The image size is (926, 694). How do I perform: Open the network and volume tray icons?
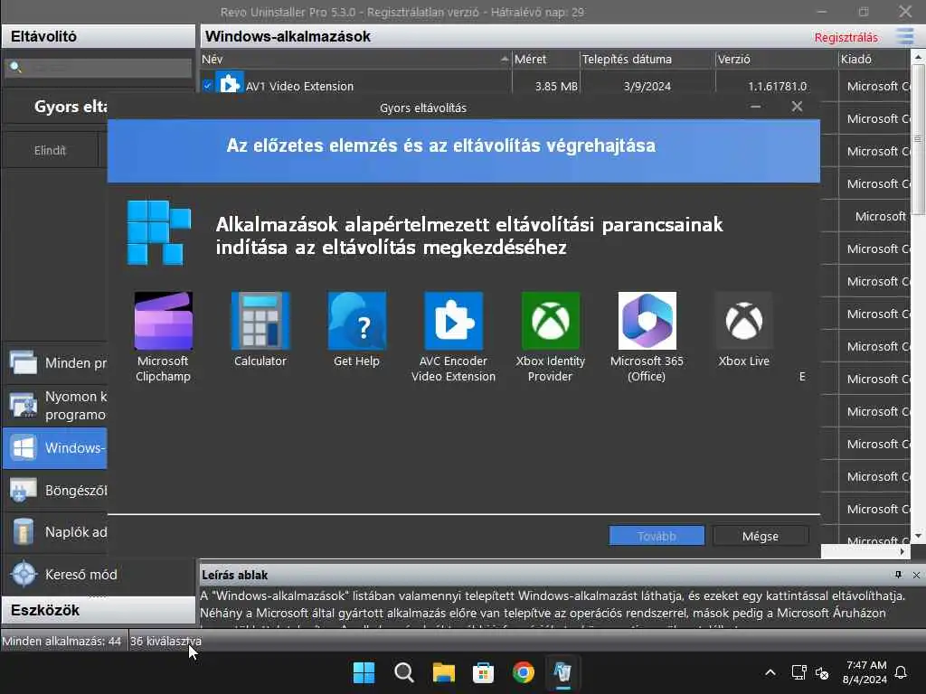coord(810,672)
